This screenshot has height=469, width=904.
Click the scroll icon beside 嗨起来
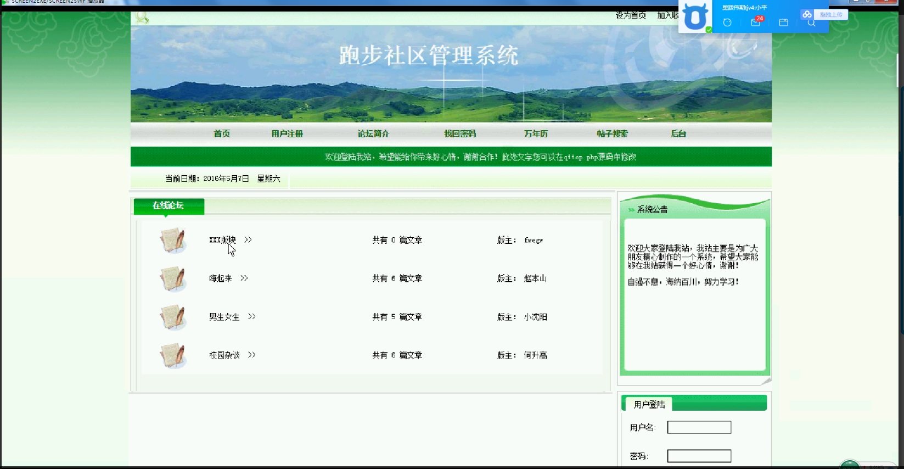tap(172, 279)
